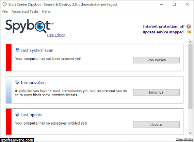Start a scan with Scan system button
194x142 pixels.
pyautogui.click(x=156, y=60)
